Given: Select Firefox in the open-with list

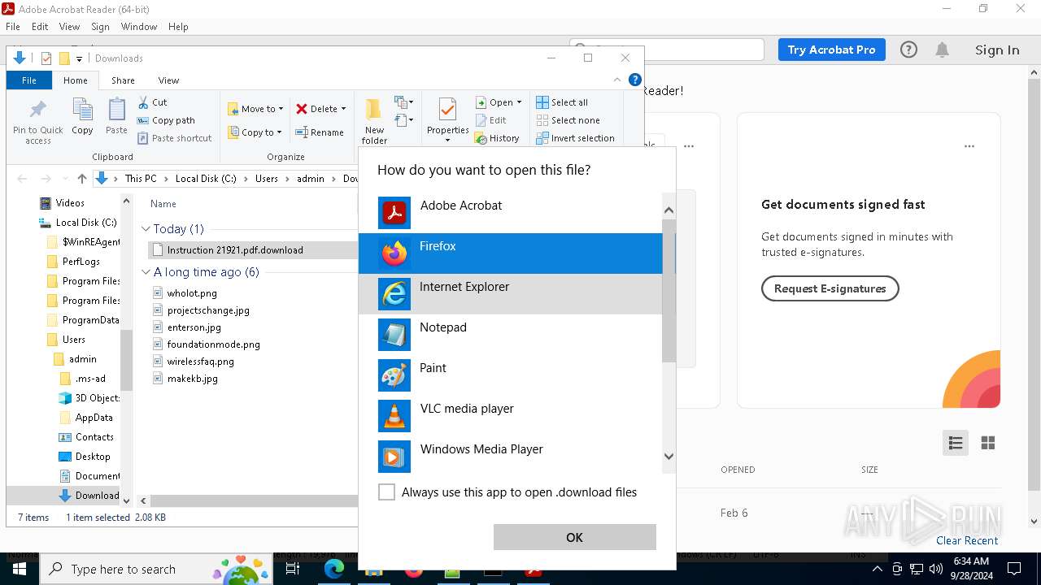Looking at the screenshot, I should point(510,253).
